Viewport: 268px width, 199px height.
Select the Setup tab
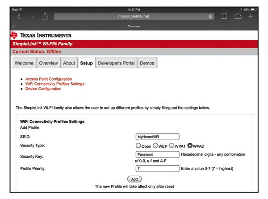(x=87, y=63)
